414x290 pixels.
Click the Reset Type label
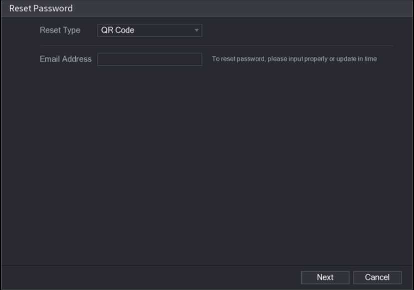point(60,30)
